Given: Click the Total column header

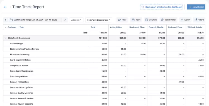Looking at the screenshot, I should click(x=93, y=27).
